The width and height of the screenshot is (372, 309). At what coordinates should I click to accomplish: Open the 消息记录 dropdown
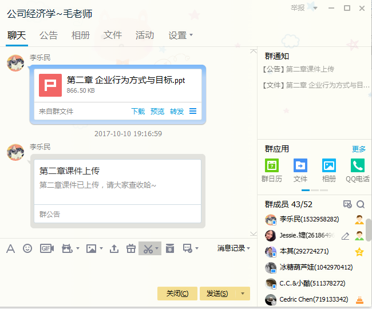pyautogui.click(x=234, y=248)
